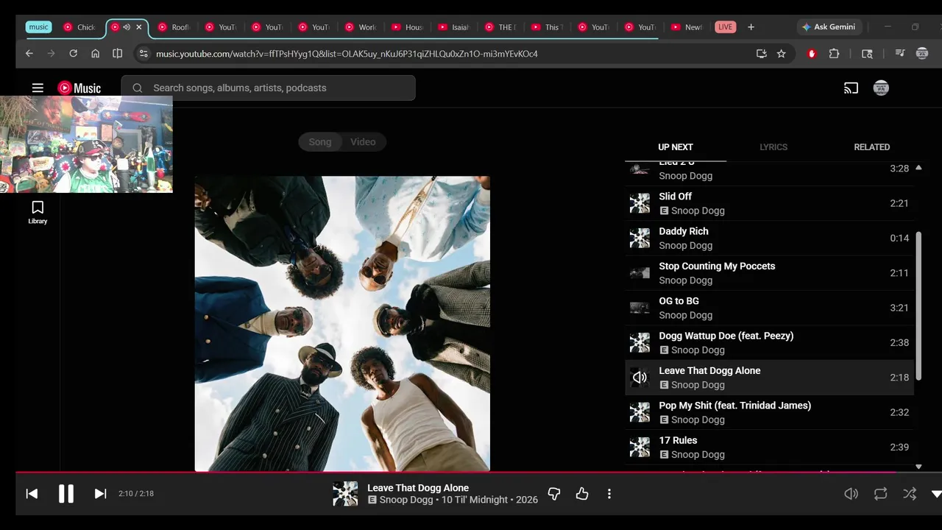Play Daddy Rich from the queue

point(769,238)
